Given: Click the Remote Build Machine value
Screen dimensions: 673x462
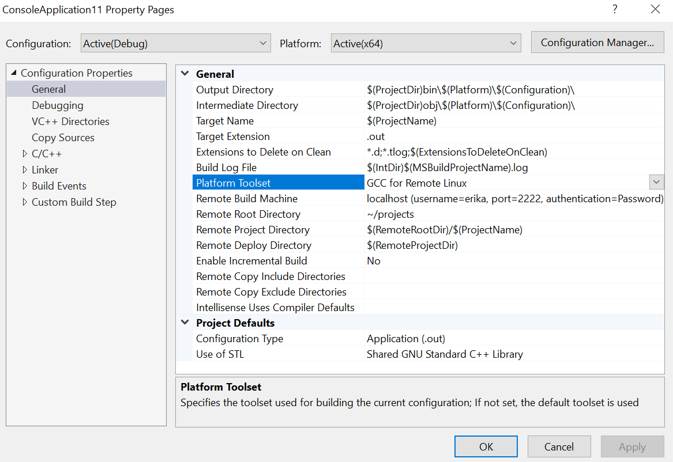Looking at the screenshot, I should click(x=513, y=199).
